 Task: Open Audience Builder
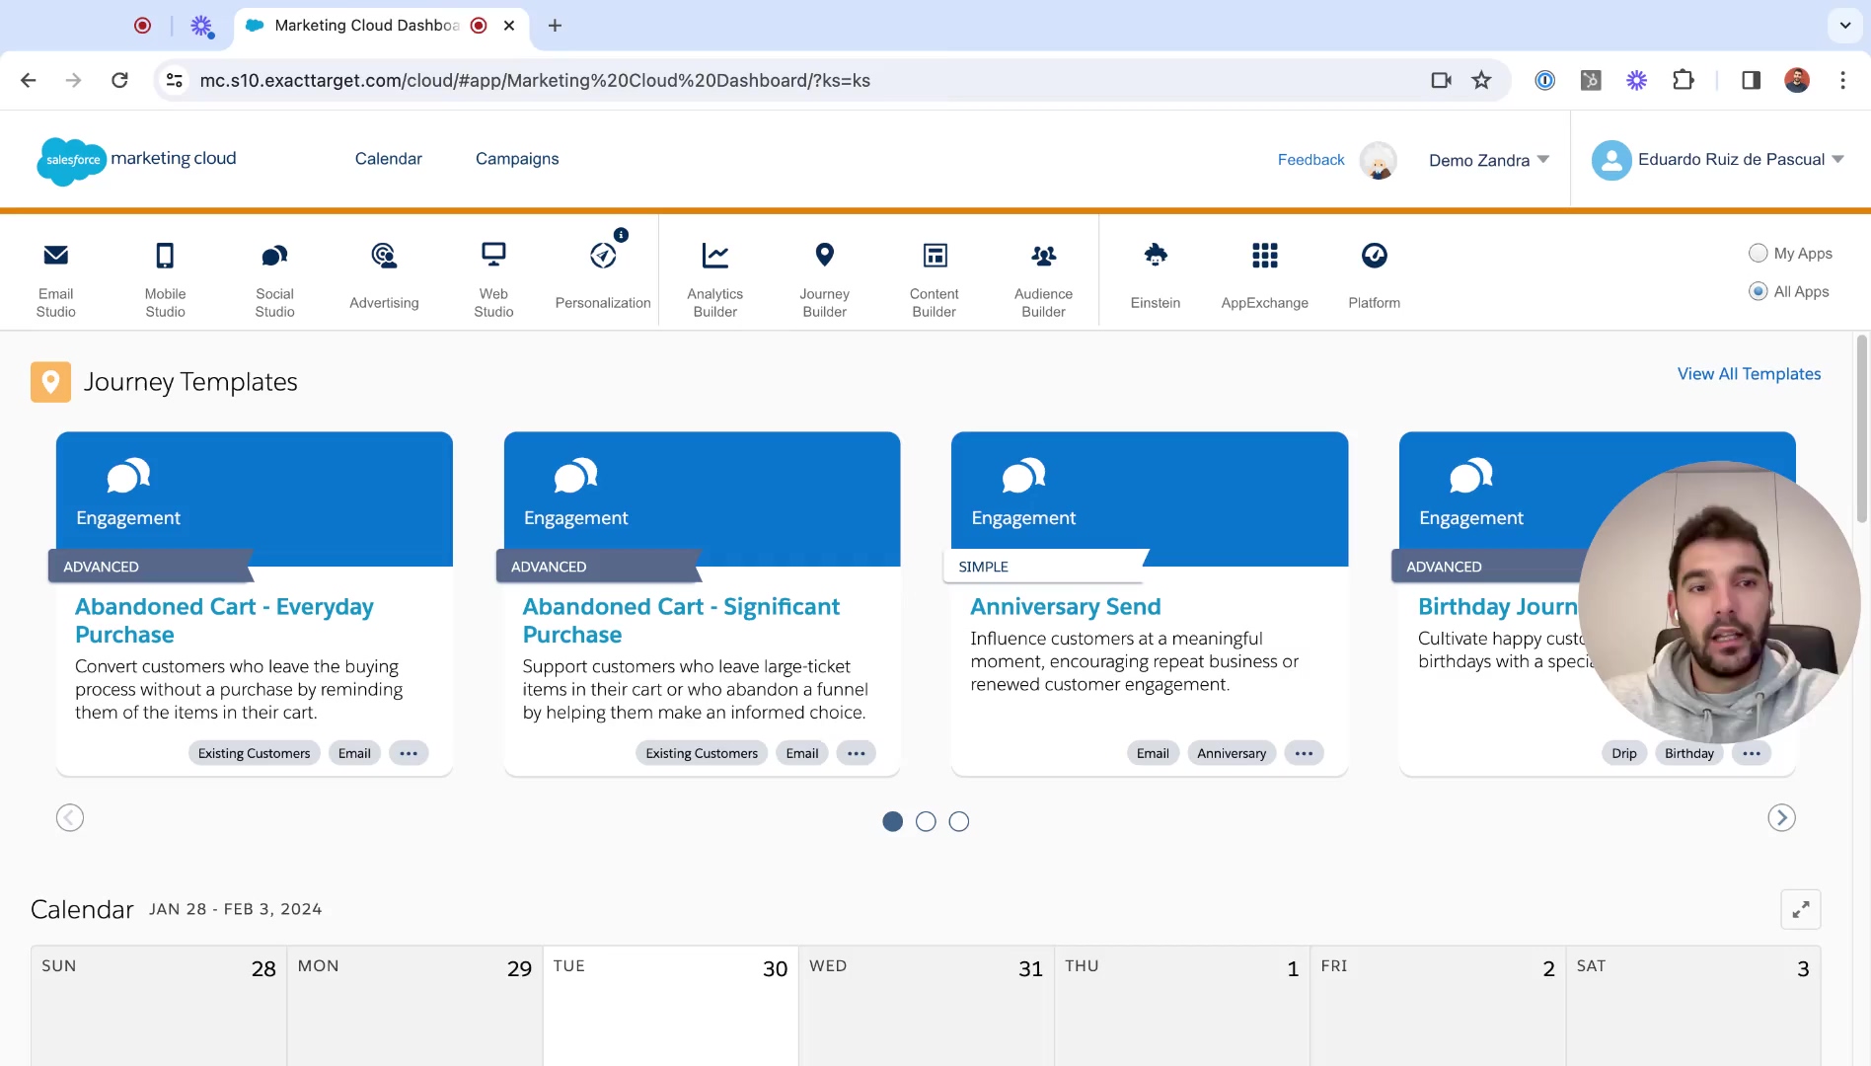tap(1043, 279)
